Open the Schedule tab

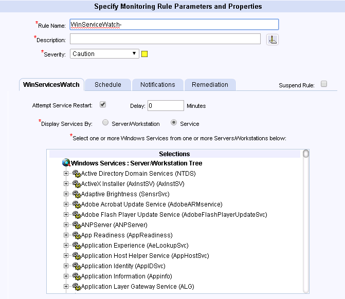[108, 85]
